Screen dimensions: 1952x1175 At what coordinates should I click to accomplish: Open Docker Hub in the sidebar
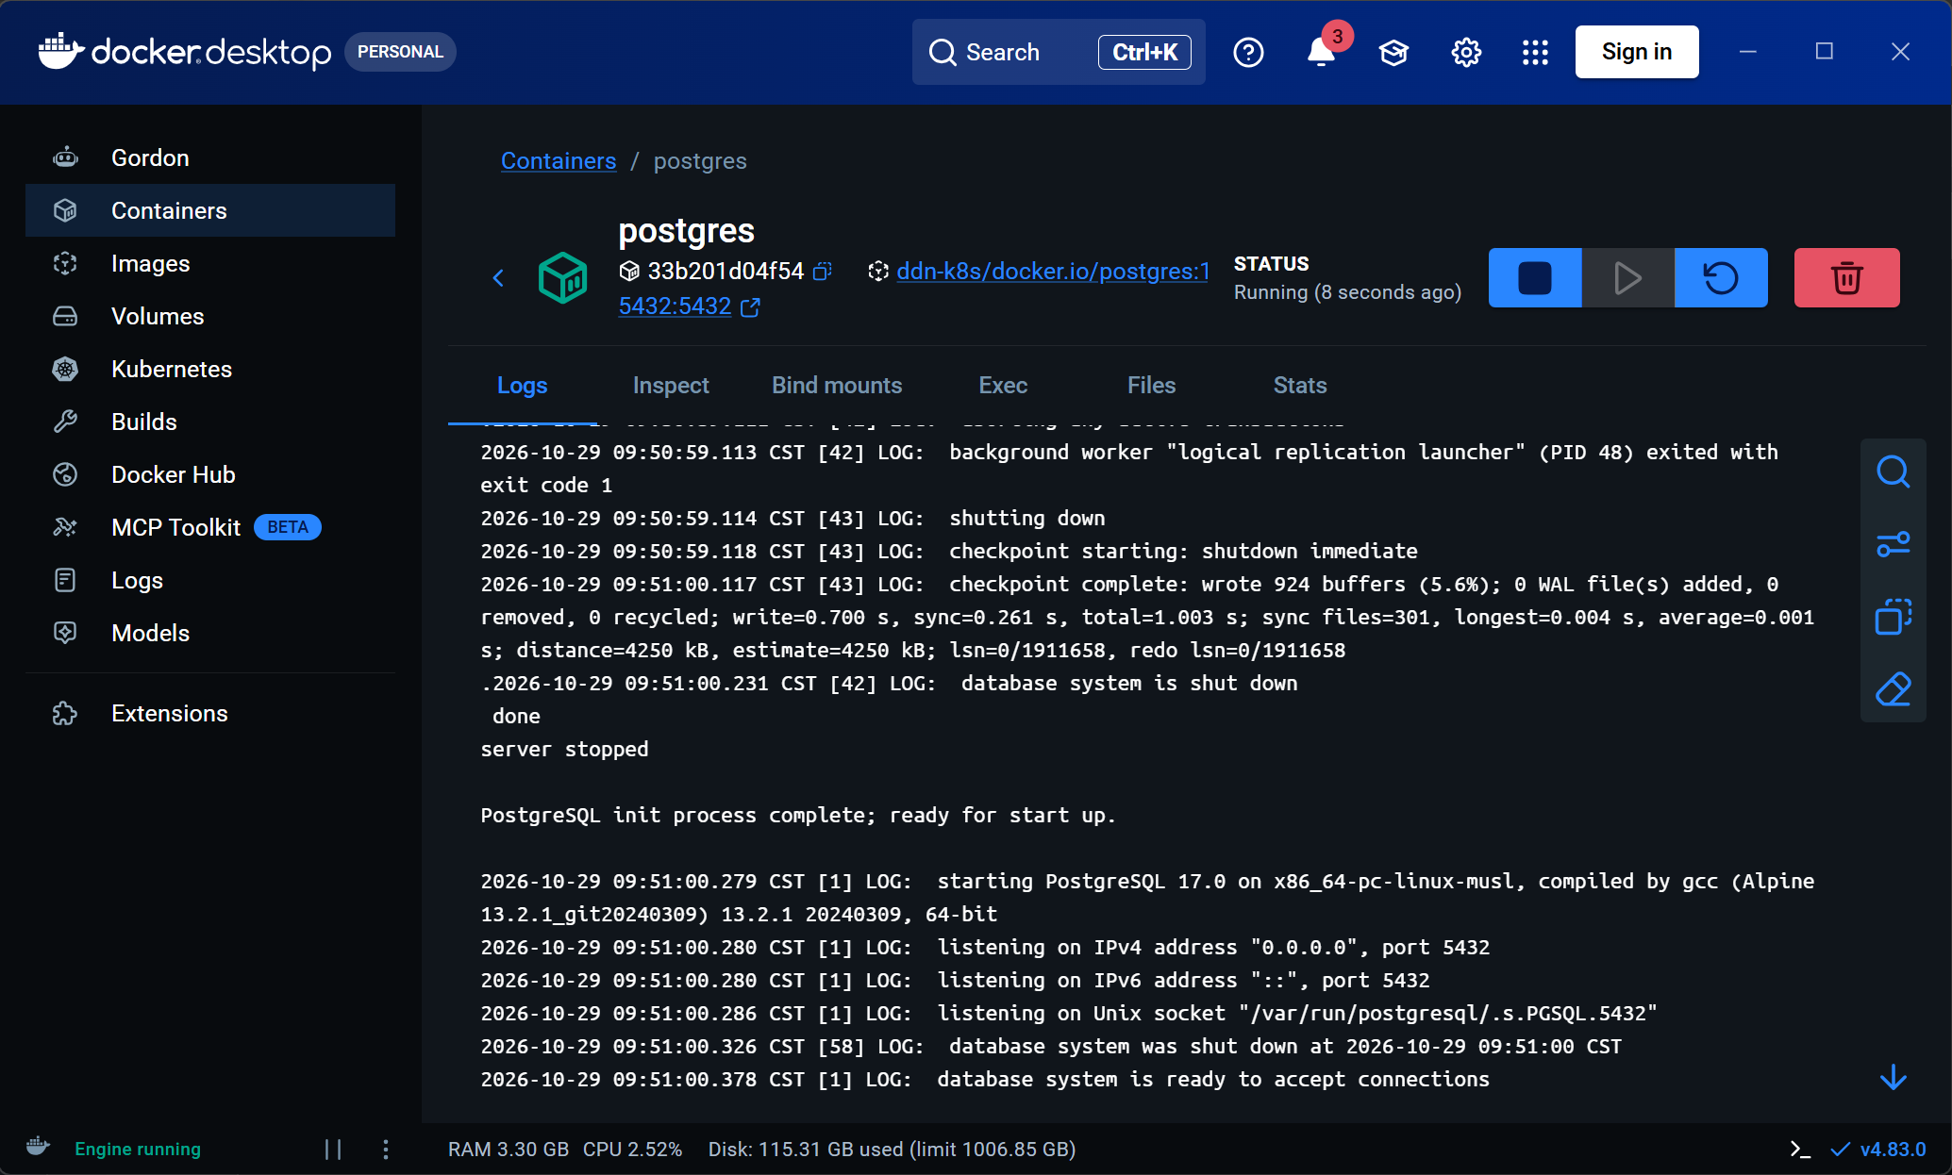pyautogui.click(x=210, y=474)
